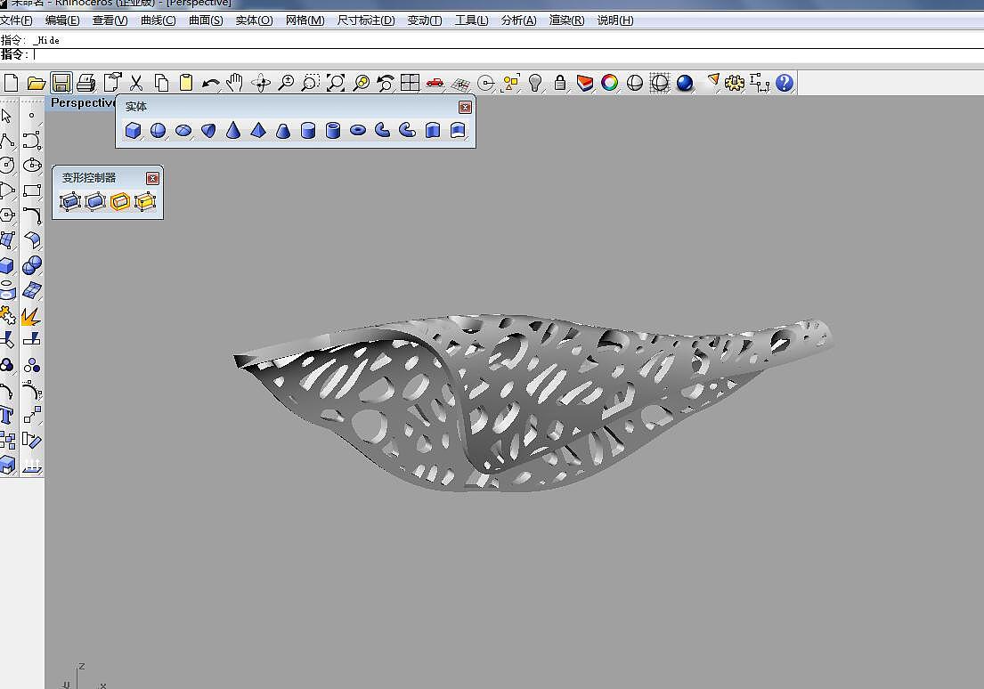Create a Cone from the 实体 toolbar
The height and width of the screenshot is (689, 984).
(x=232, y=131)
